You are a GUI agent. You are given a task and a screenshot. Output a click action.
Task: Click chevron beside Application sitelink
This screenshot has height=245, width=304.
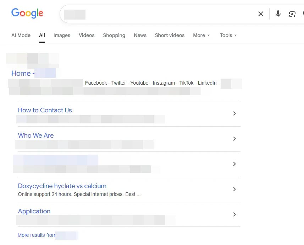point(234,214)
